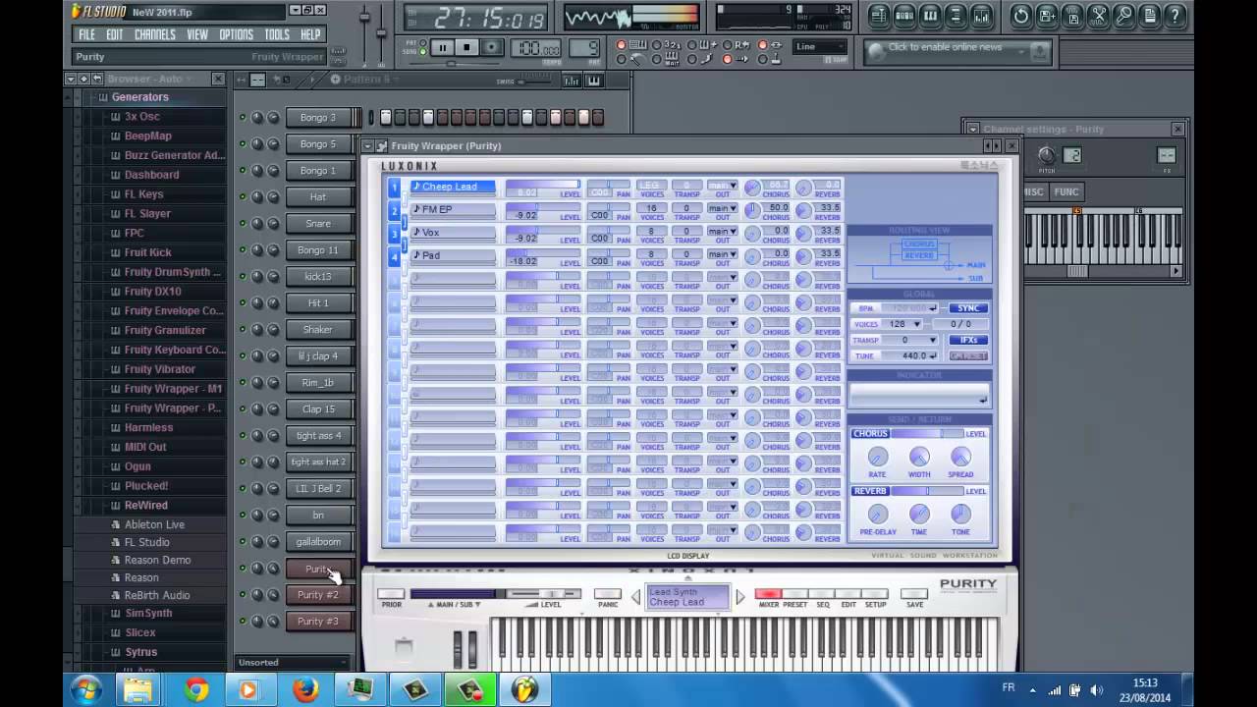Open the Channel settings menu arrow

pyautogui.click(x=972, y=129)
